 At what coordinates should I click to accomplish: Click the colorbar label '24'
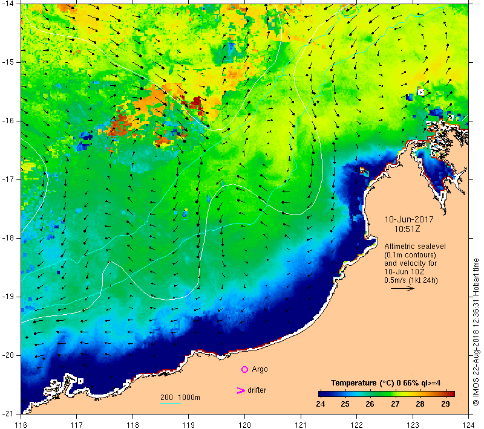(321, 404)
